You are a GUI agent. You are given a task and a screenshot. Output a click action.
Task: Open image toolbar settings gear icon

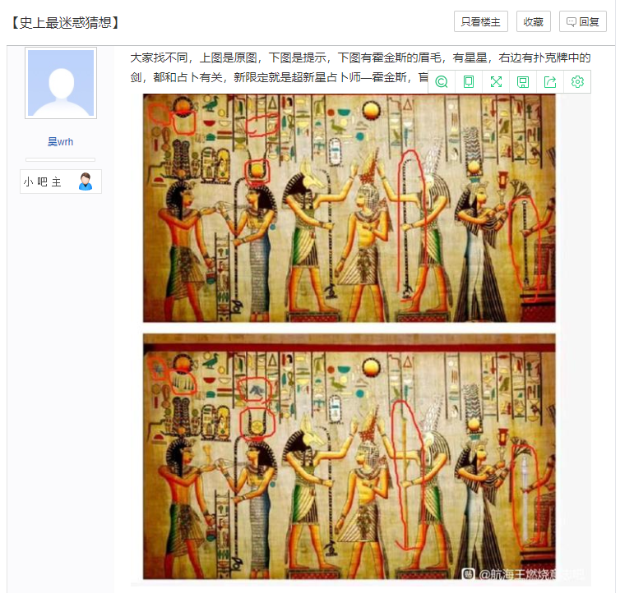click(x=577, y=82)
